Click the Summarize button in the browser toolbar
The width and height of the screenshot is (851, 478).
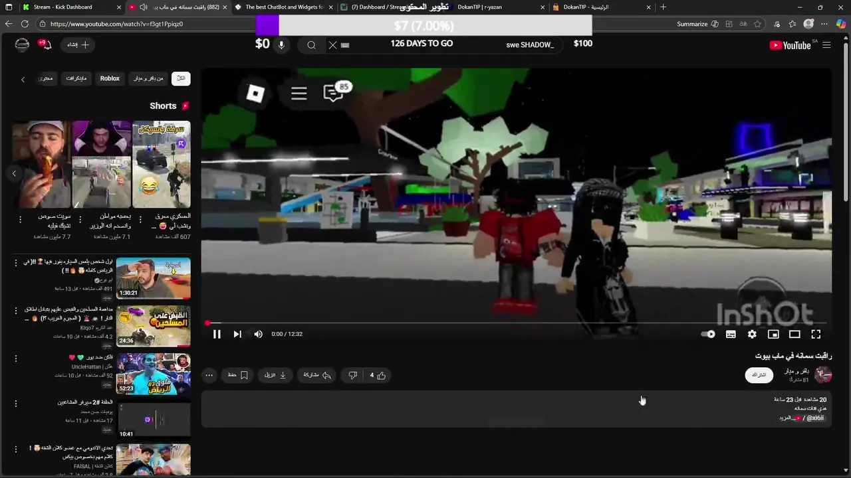pyautogui.click(x=697, y=24)
